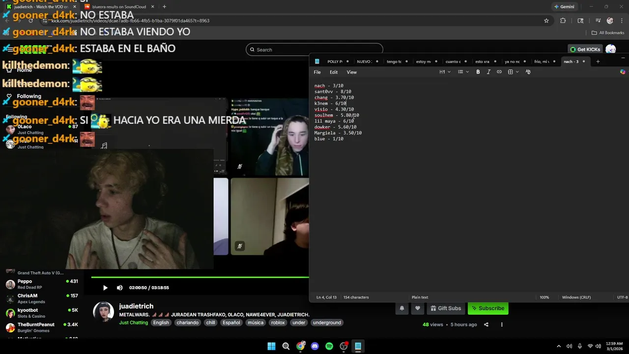Screen dimensions: 629x354
Task: Click the charlando tag
Action: pos(188,323)
